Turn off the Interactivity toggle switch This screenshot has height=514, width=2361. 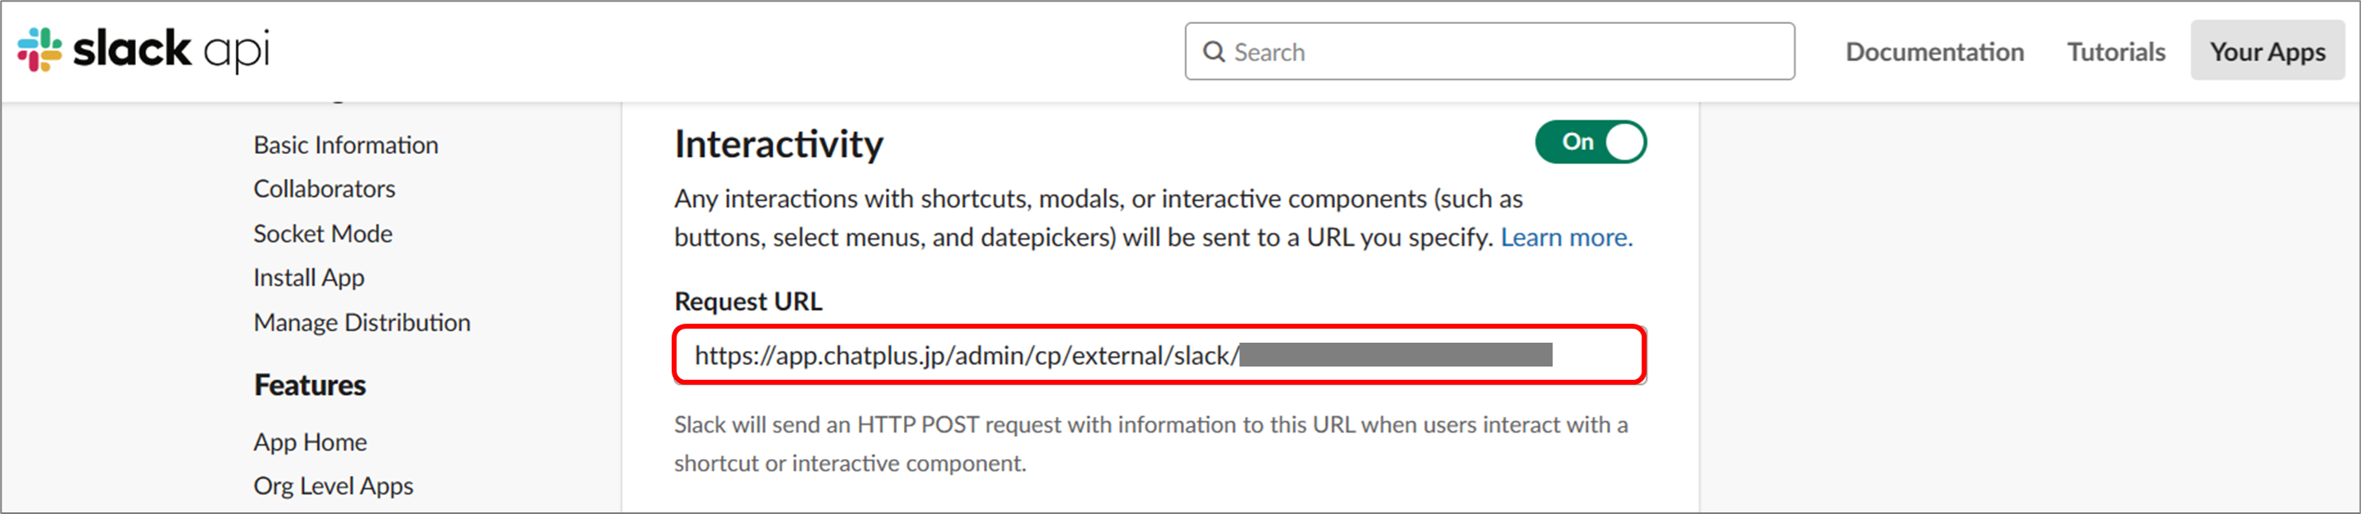click(1590, 142)
